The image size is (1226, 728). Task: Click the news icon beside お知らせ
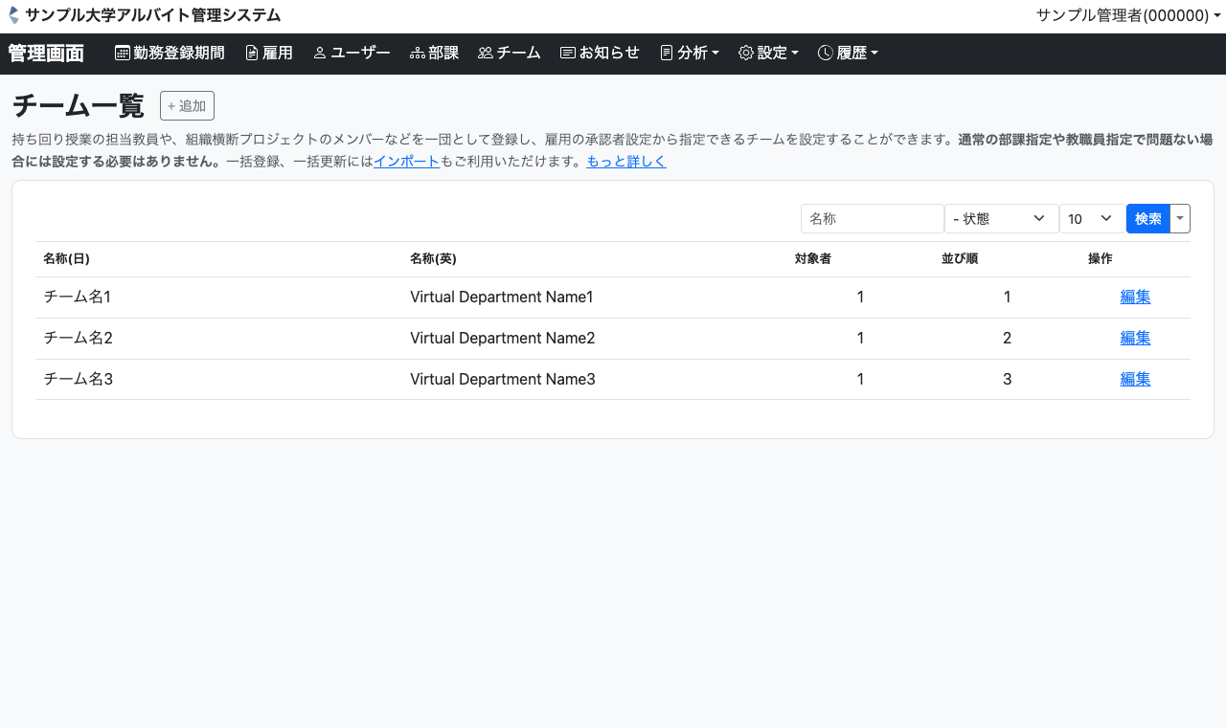(x=567, y=54)
